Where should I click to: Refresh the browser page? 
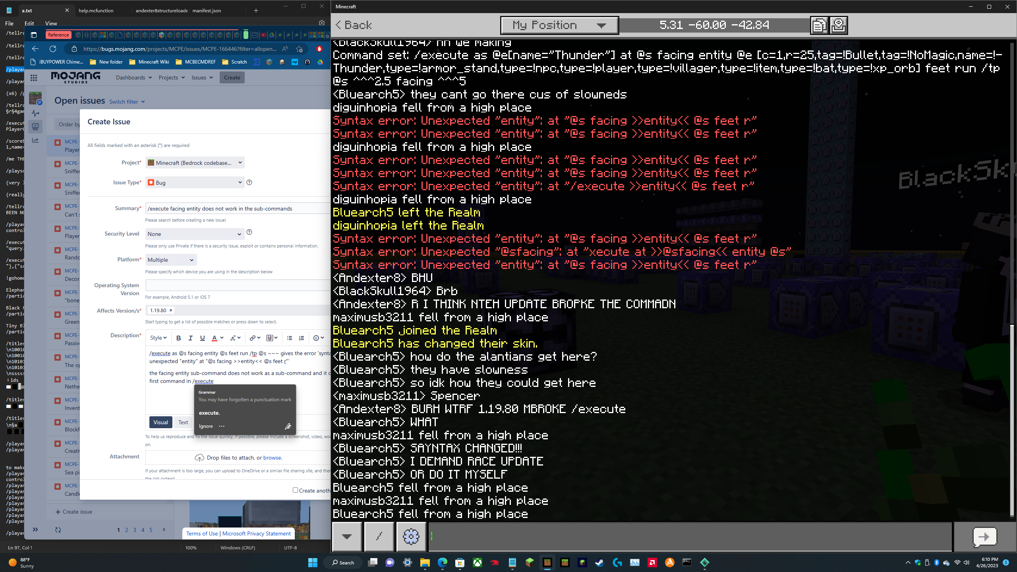click(53, 49)
